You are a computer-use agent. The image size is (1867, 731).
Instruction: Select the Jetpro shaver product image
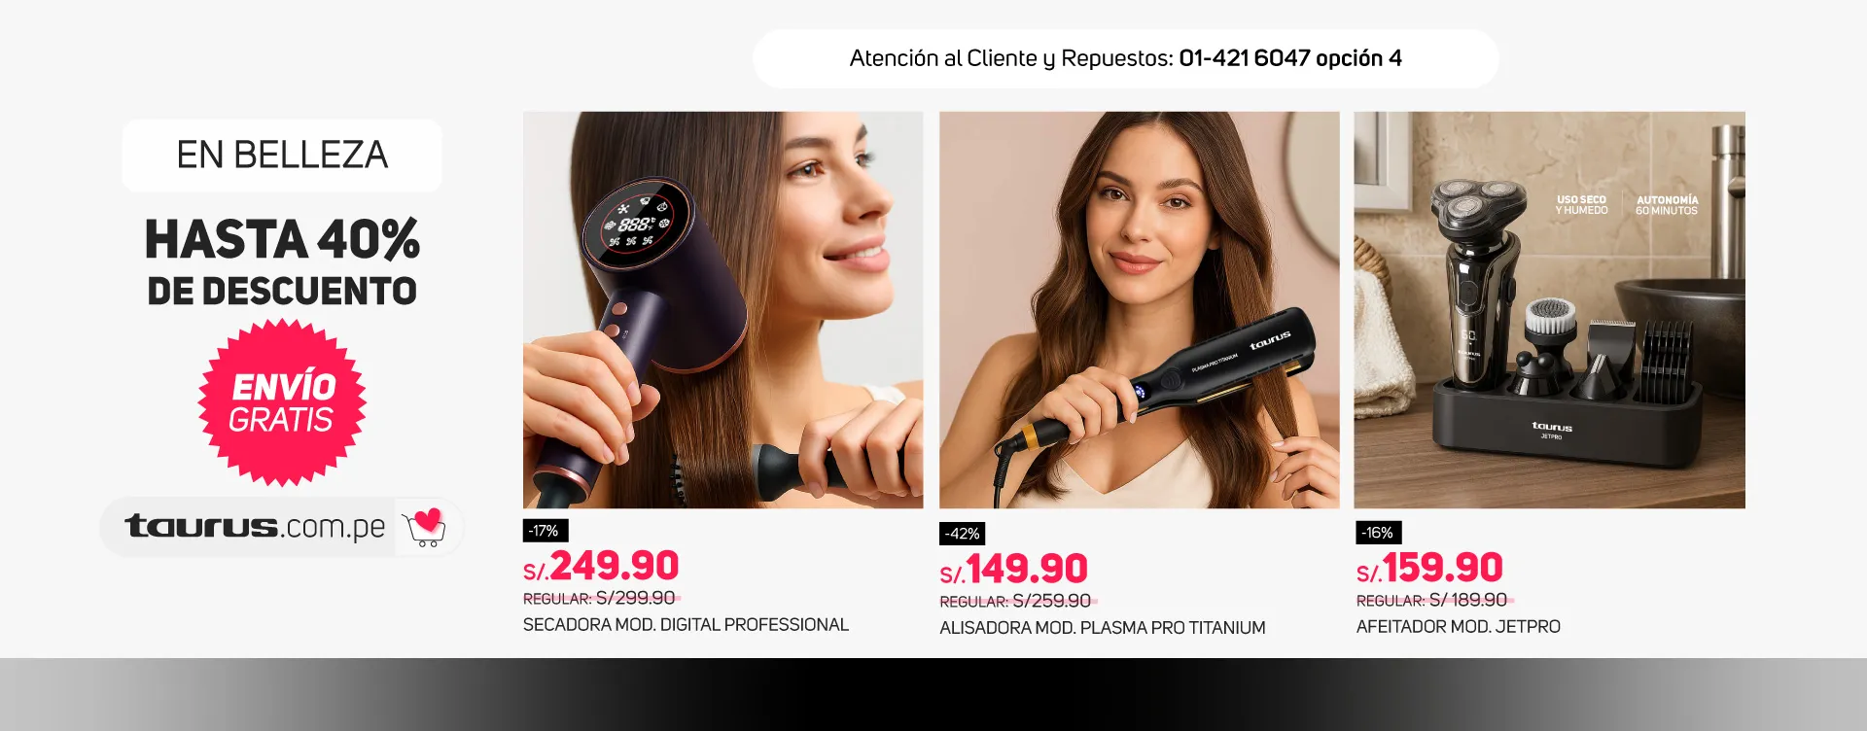point(1549,310)
